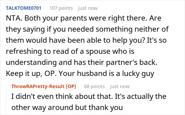
Task: Open the top comment's "just now" timestamp
Action: coord(88,8)
